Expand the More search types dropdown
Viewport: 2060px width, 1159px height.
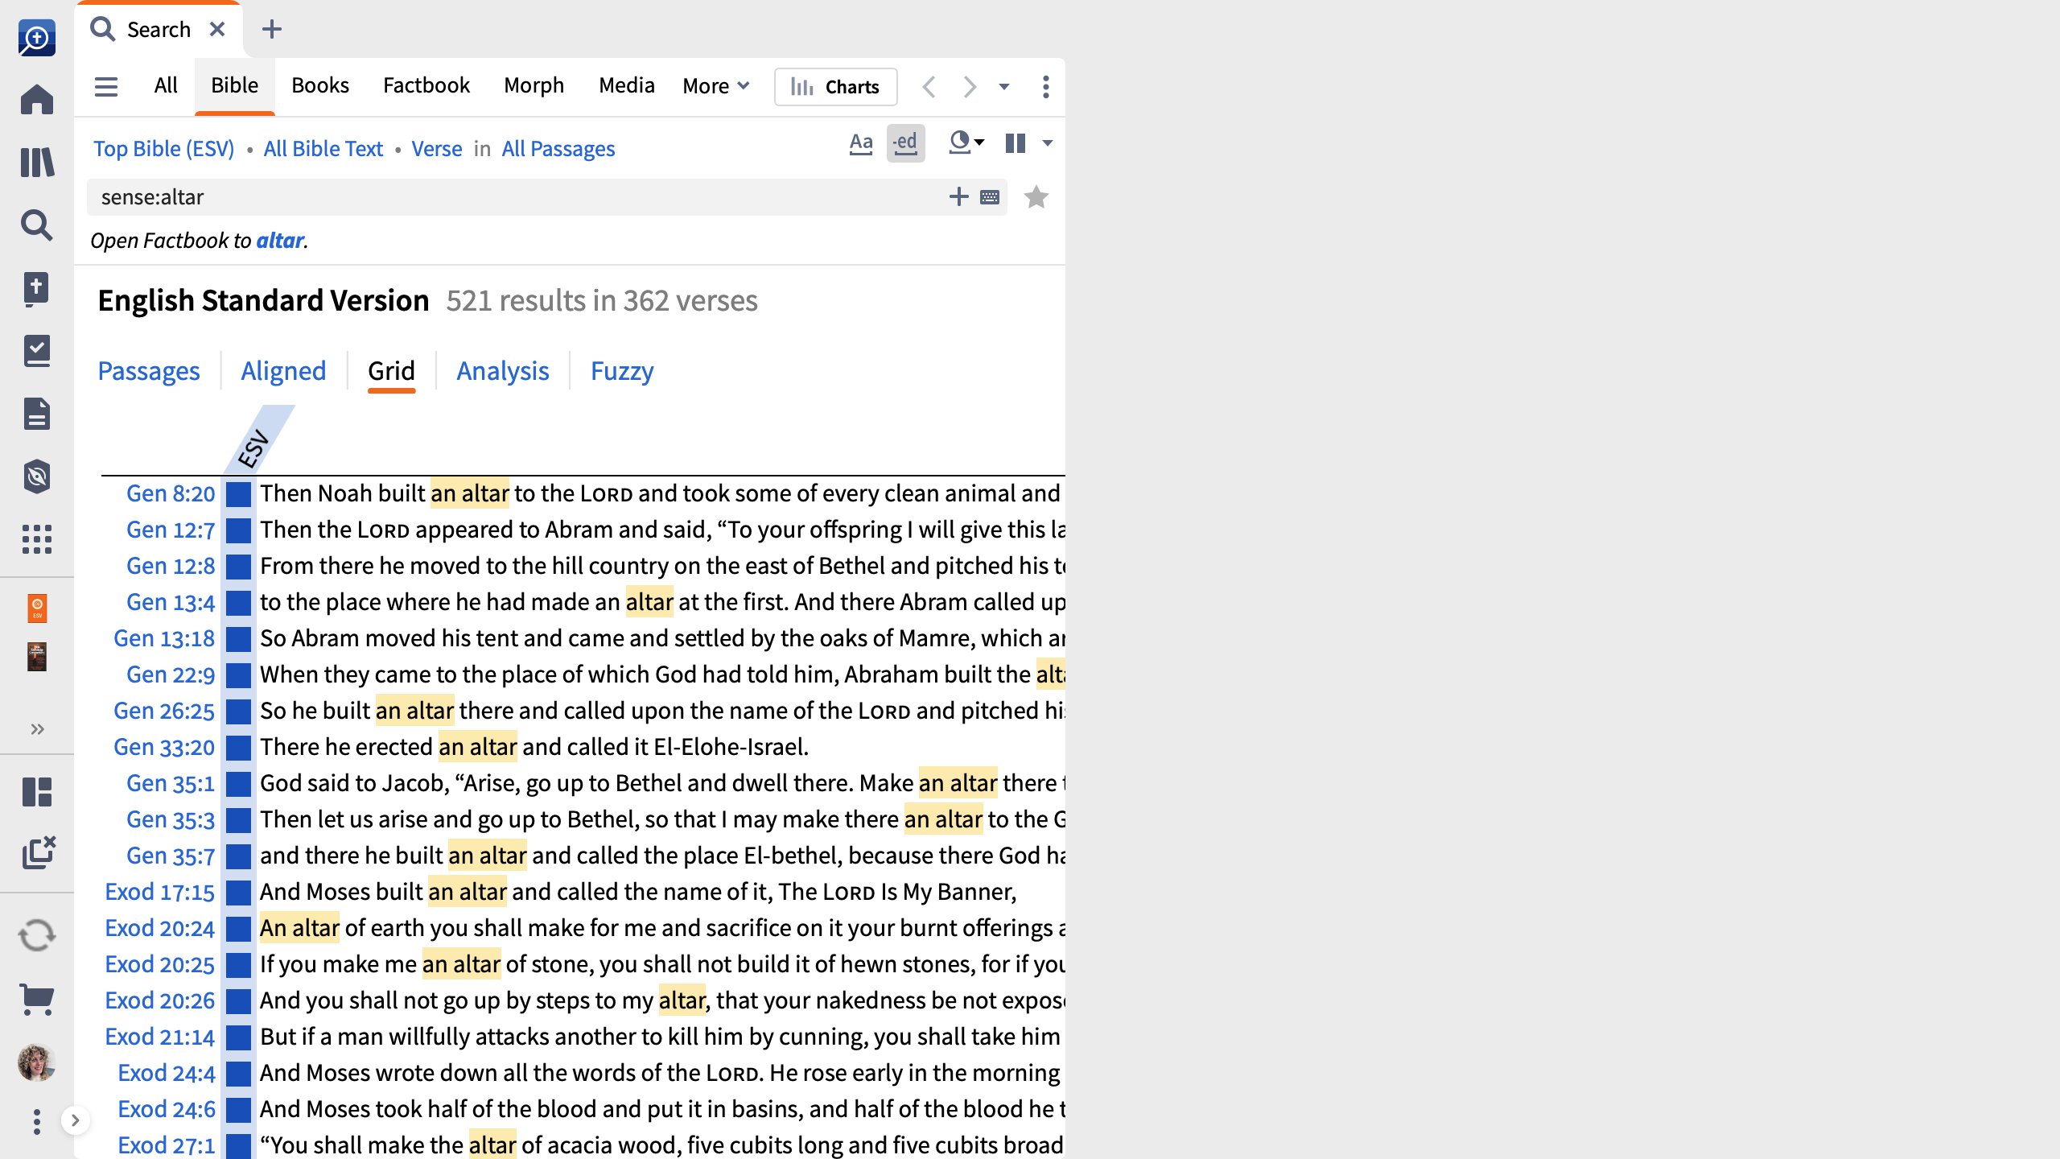click(x=716, y=86)
